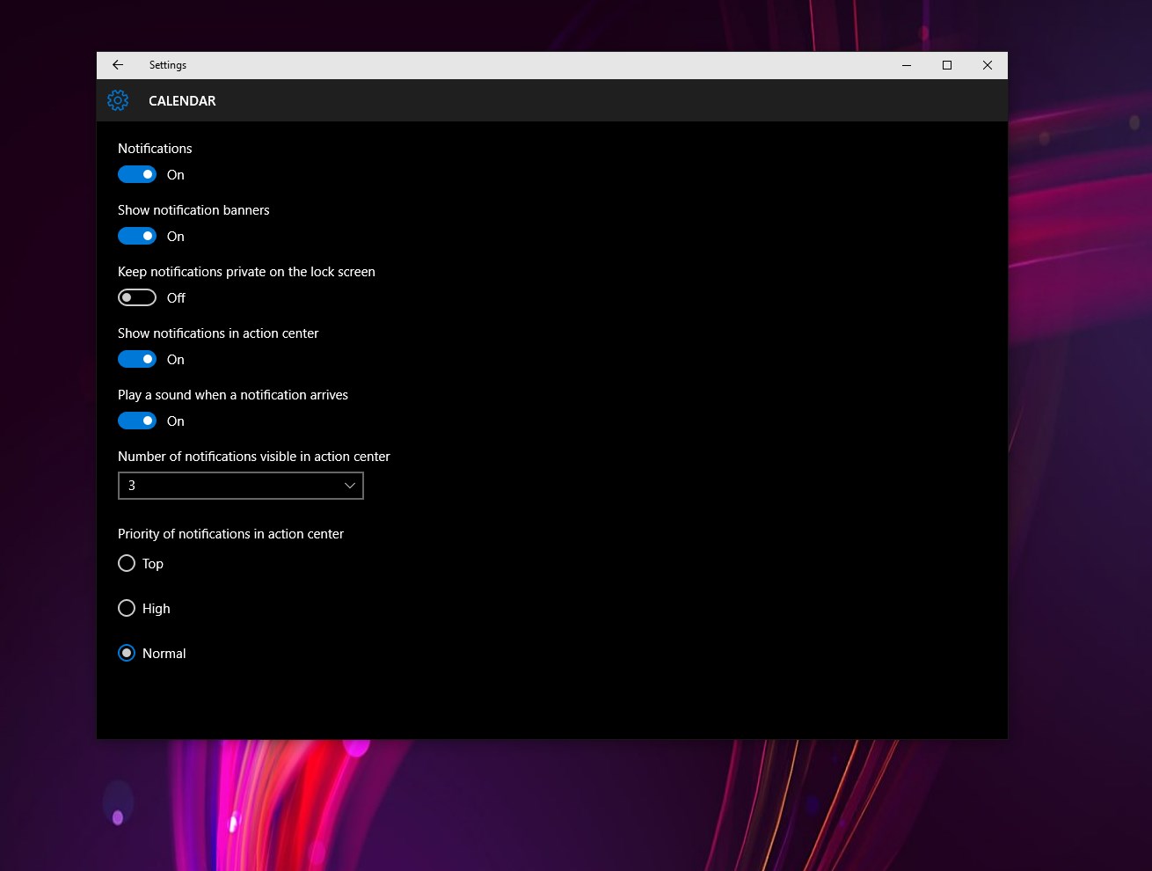The width and height of the screenshot is (1152, 871).
Task: Disable Show notification banners switch
Action: 137,236
